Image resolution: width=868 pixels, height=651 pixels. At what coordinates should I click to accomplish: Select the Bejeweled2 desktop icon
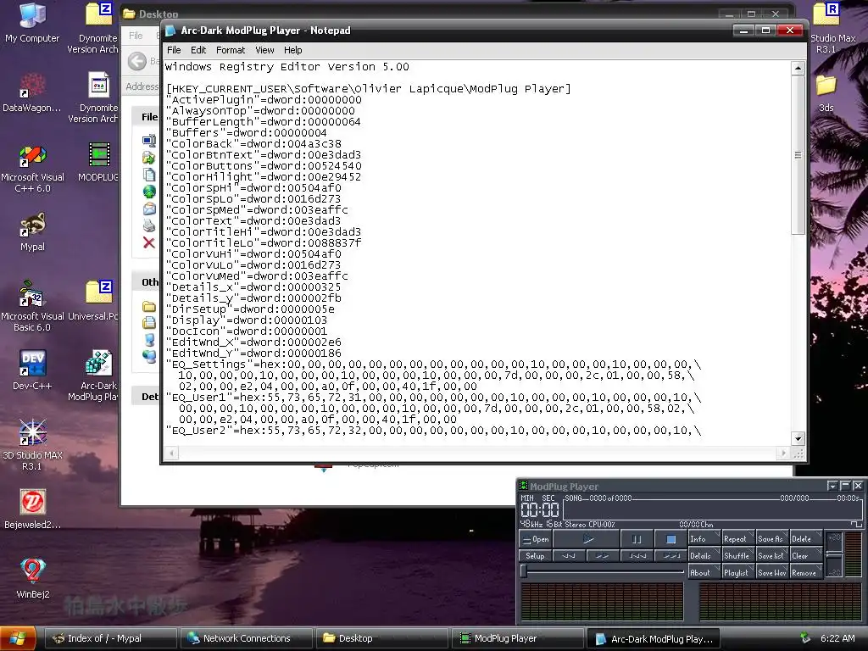[x=32, y=509]
